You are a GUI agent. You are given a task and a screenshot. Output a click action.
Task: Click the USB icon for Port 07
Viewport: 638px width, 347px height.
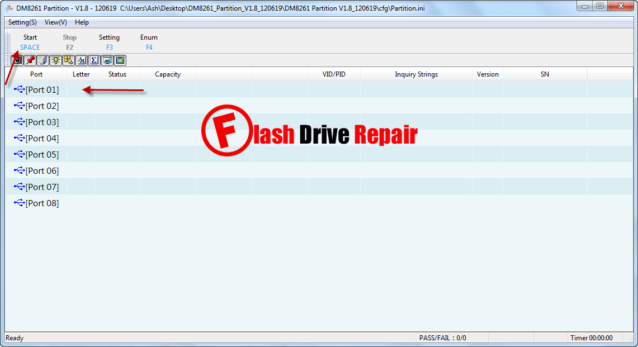tap(19, 186)
